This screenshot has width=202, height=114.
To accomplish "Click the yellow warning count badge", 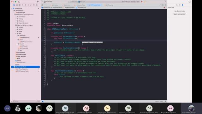I will click(145, 2).
